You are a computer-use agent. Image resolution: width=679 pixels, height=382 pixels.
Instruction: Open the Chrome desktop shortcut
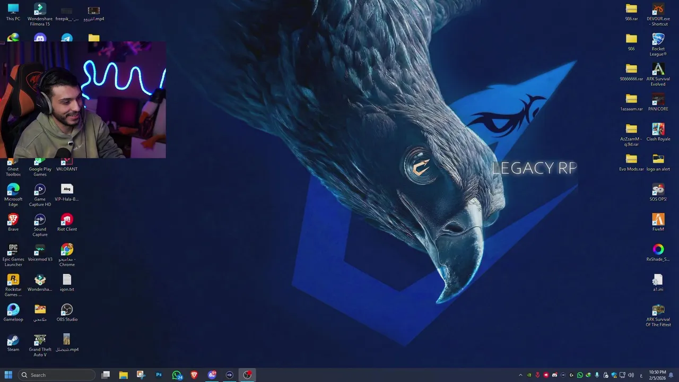67,255
